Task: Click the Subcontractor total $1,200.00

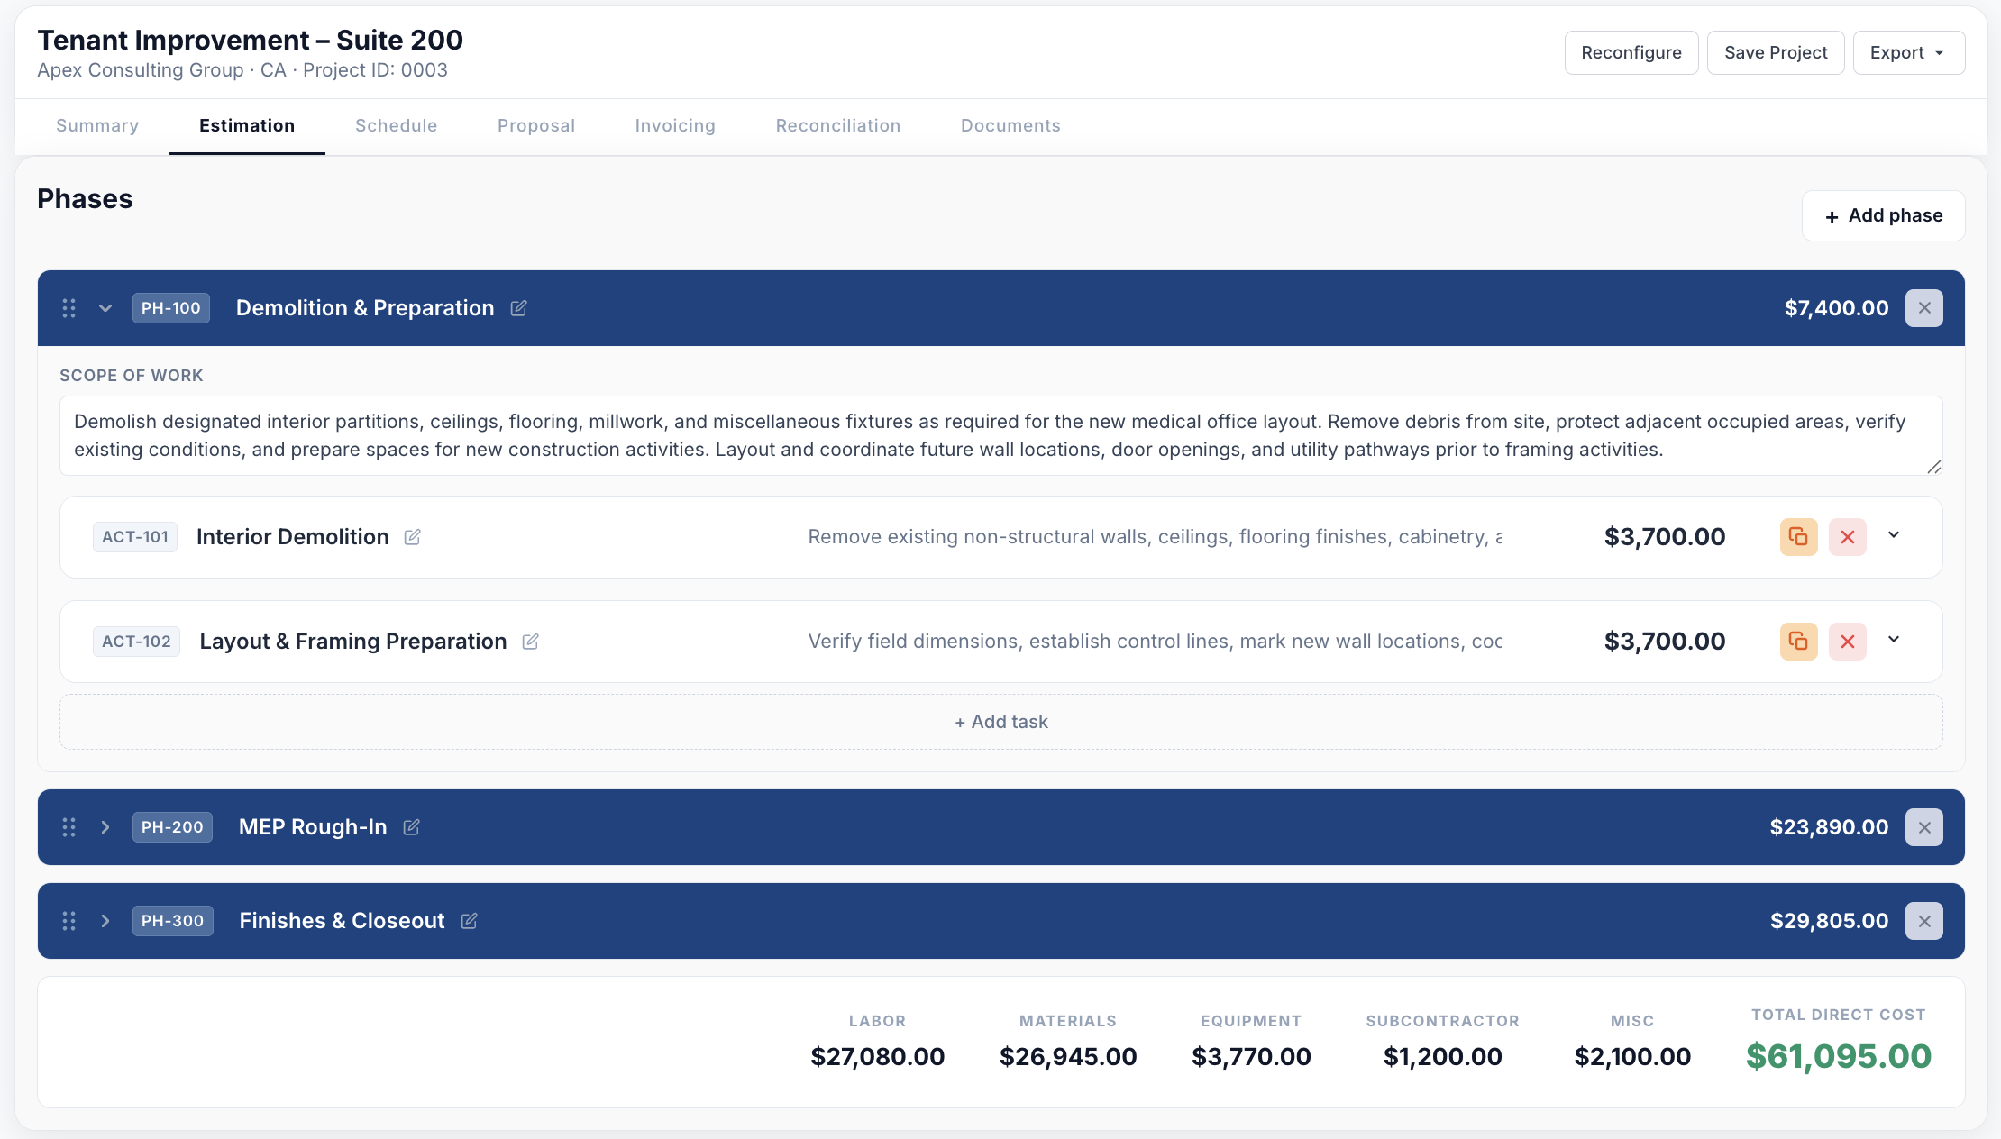Action: (x=1443, y=1056)
